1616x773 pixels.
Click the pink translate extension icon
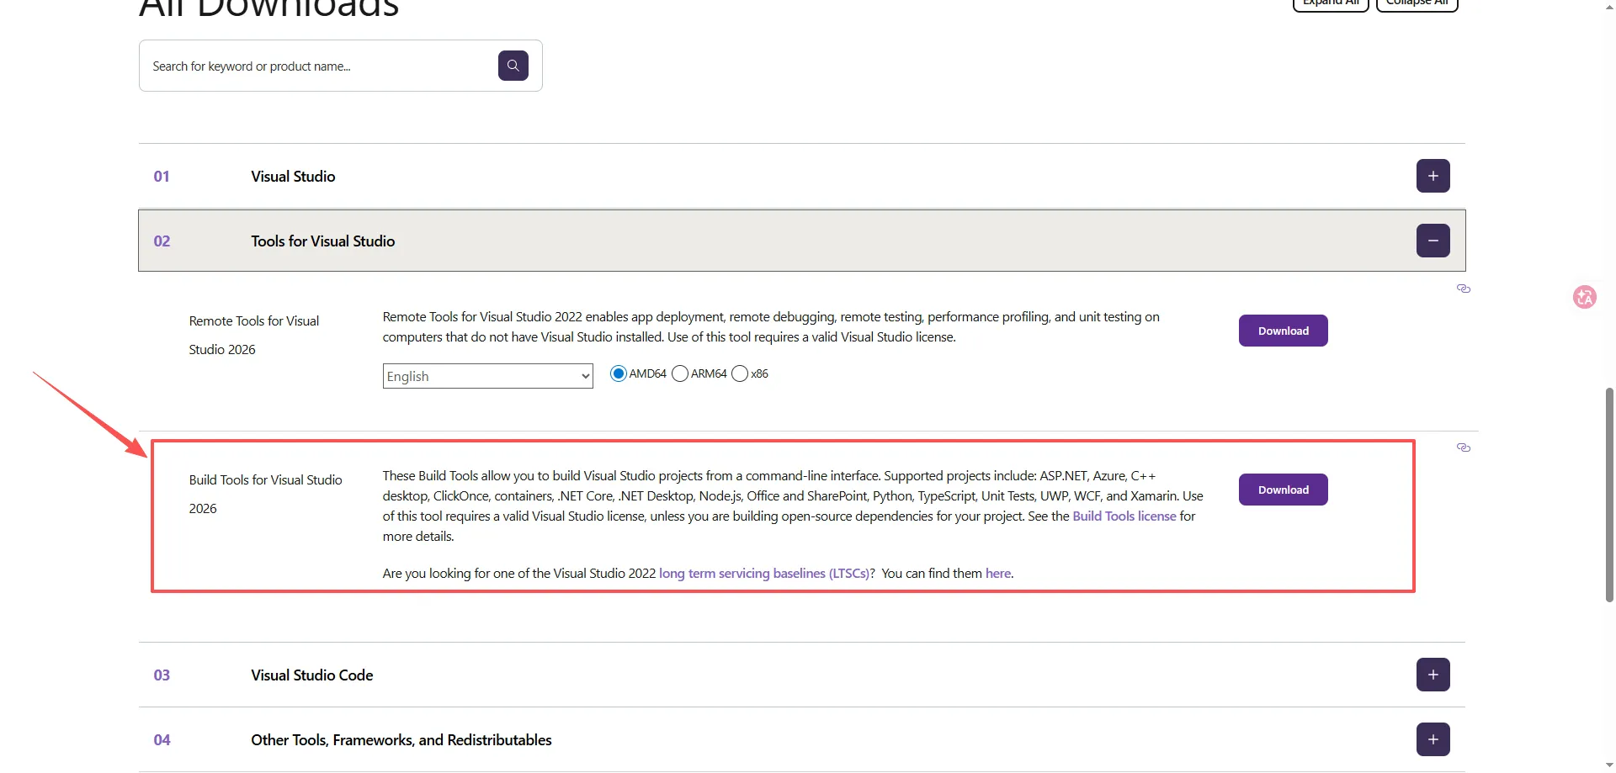(x=1585, y=297)
